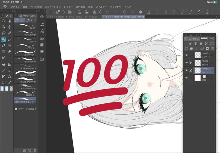Screen dimensions: 220x153
Task: Open Clip Studio launcher icon in command bar
Action: coord(70,12)
